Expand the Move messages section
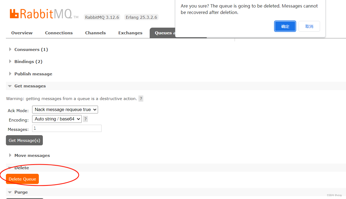 [32, 155]
